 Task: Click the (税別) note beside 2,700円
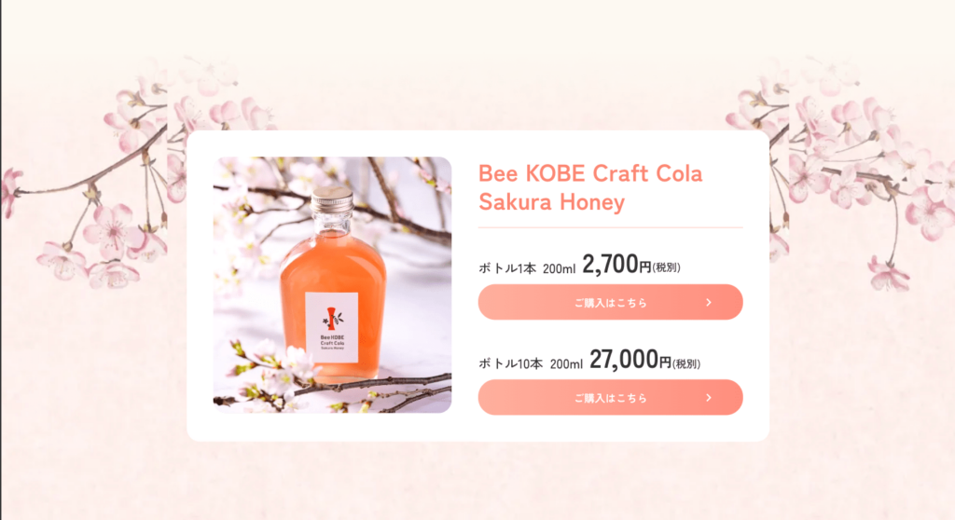coord(666,267)
